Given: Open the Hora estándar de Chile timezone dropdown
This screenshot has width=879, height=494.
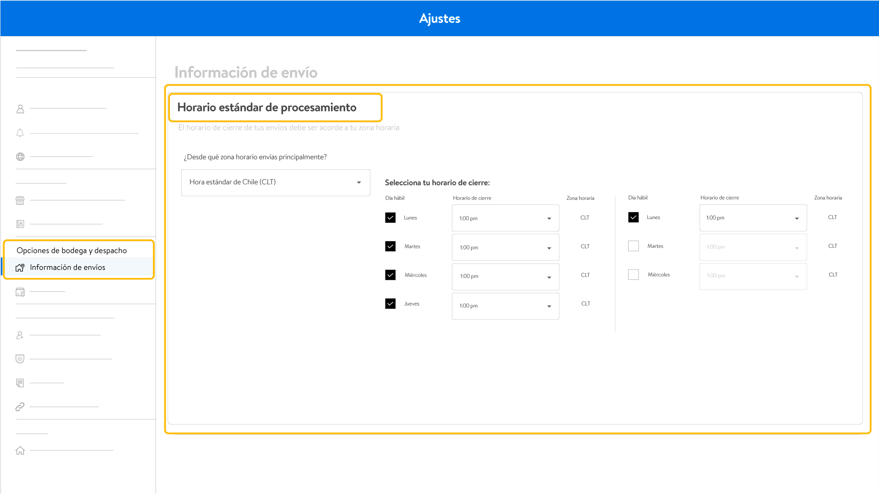Looking at the screenshot, I should pyautogui.click(x=276, y=183).
